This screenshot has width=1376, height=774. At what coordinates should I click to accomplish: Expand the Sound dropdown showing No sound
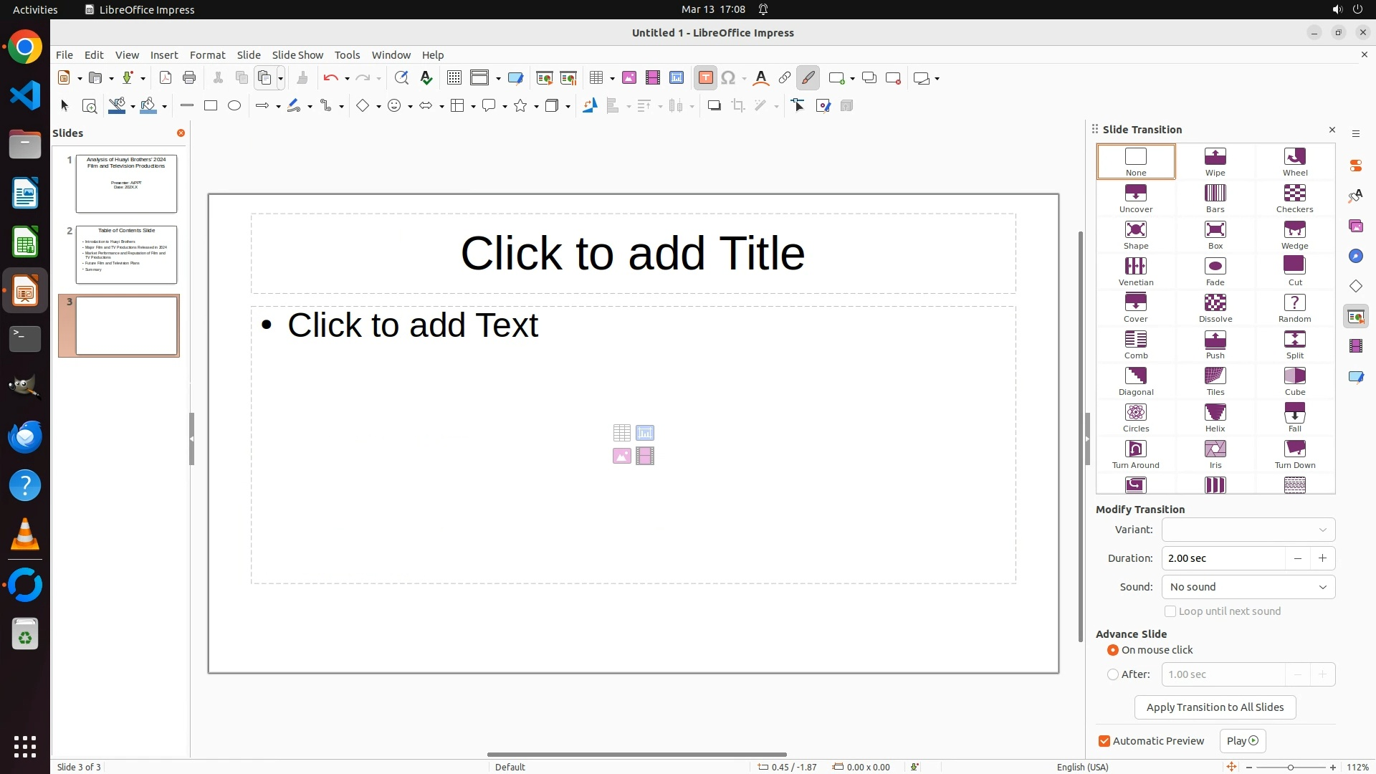pos(1248,587)
